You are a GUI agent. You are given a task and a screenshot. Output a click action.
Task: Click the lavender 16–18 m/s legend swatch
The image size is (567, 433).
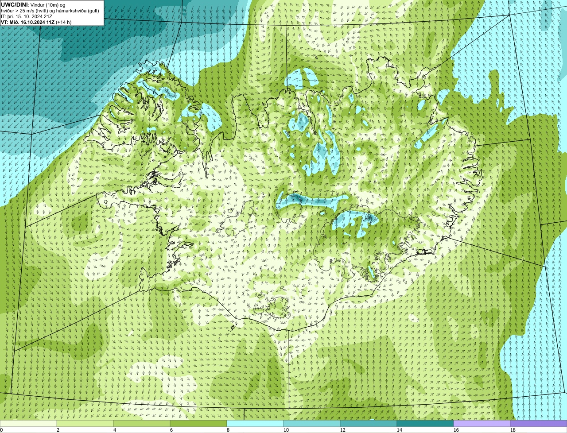(482, 423)
